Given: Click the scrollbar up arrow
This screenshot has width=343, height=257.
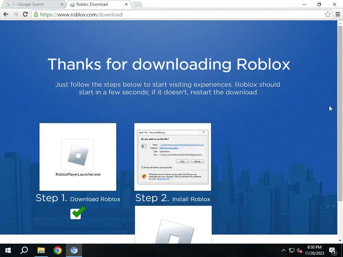Looking at the screenshot, I should pos(340,23).
